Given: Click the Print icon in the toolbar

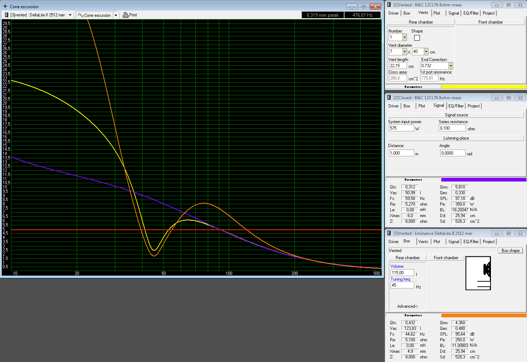Looking at the screenshot, I should [126, 15].
